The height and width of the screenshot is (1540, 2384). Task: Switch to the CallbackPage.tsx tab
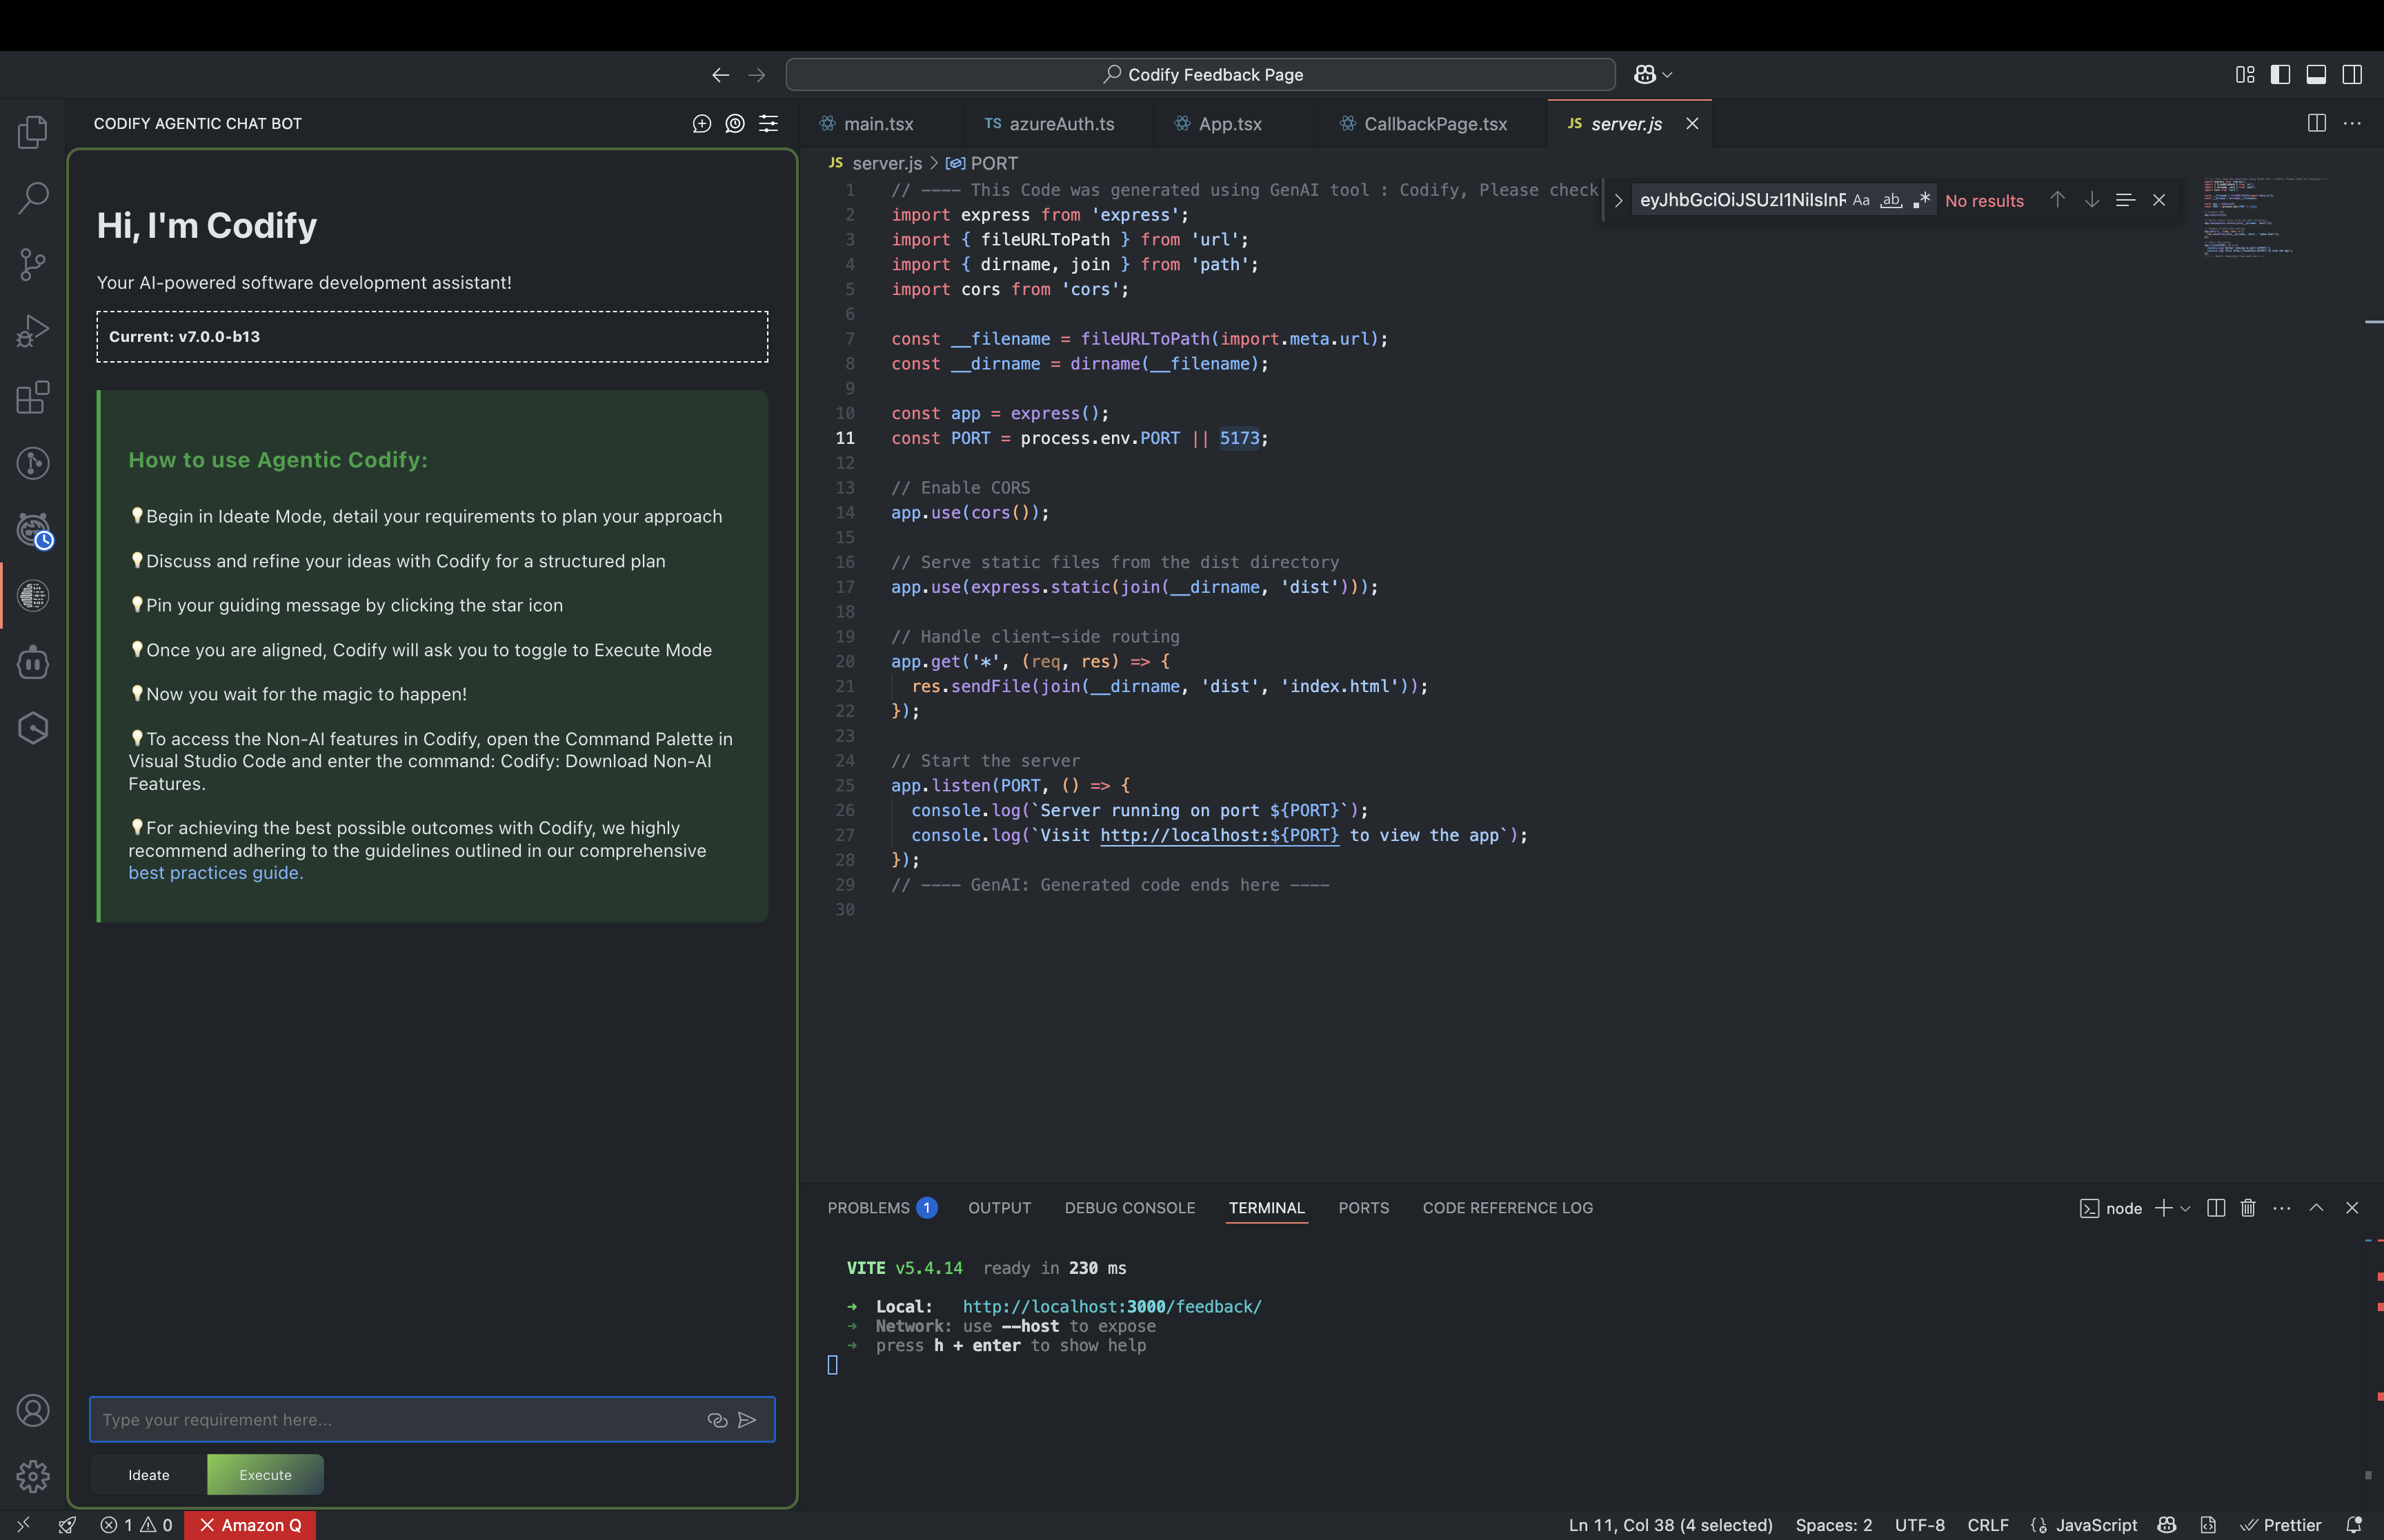coord(1436,124)
